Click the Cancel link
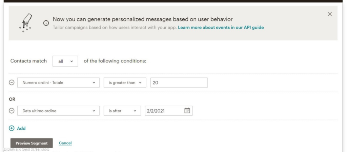Screen dimensions: 347x152 coord(65,143)
